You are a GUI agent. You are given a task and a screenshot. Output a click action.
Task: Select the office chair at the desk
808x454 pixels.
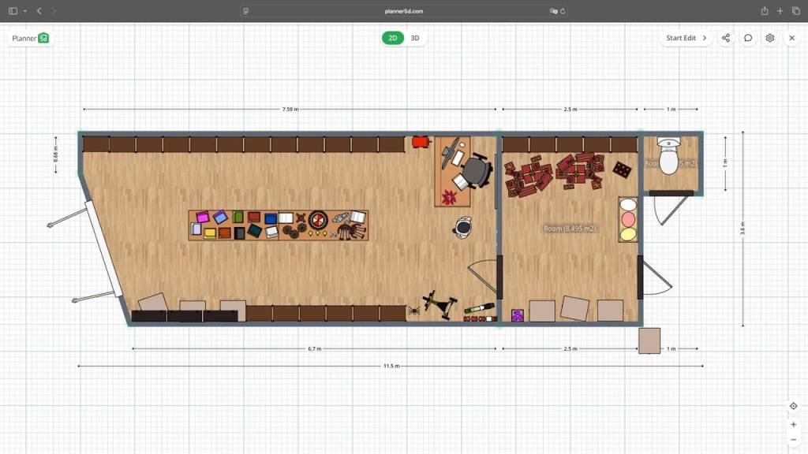click(x=476, y=172)
